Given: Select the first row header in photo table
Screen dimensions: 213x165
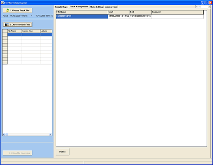Looking at the screenshot, I should pyautogui.click(x=5, y=35).
